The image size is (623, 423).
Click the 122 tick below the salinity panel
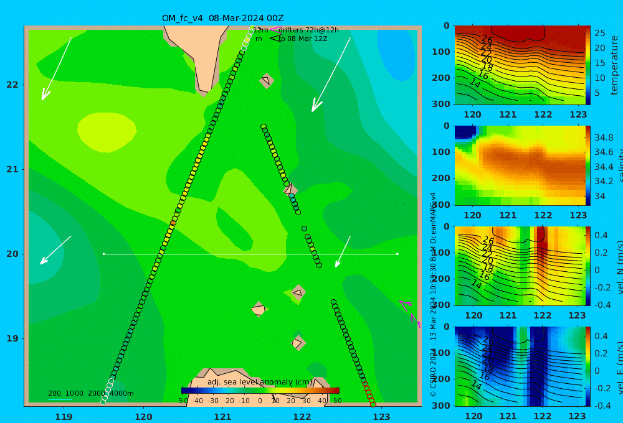point(543,215)
